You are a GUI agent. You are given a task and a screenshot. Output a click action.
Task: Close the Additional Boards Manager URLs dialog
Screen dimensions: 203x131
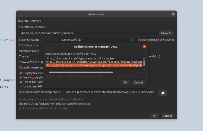tap(144, 46)
